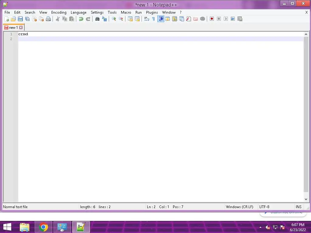Click the Document List toolbar icon
Image resolution: width=311 pixels, height=233 pixels.
[182, 19]
